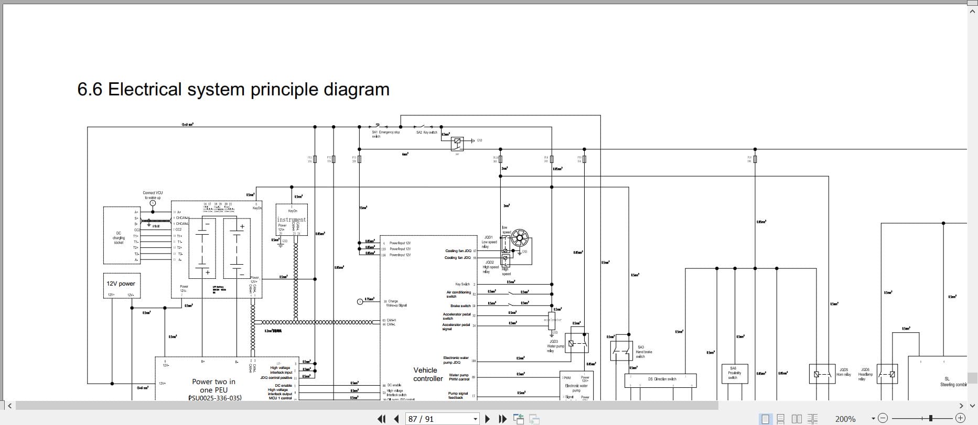Click the 'Pump signal feedback' label
Image resolution: width=978 pixels, height=425 pixels.
pyautogui.click(x=457, y=395)
